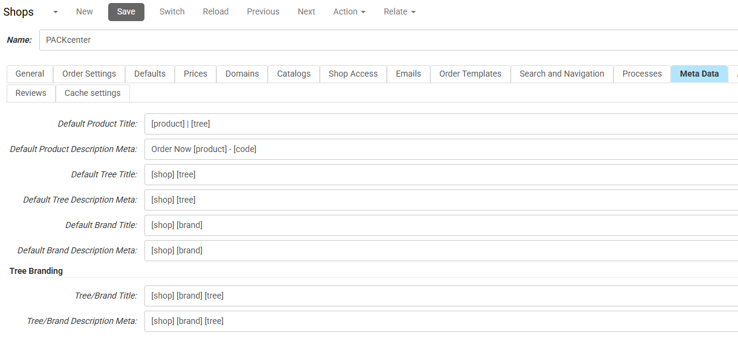Switch to the General tab
738x339 pixels.
[30, 74]
